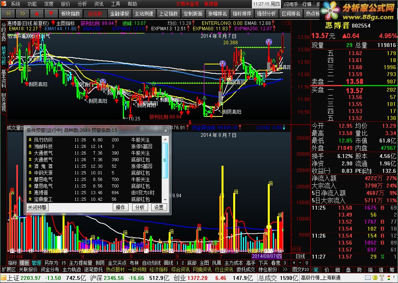The image size is (398, 283).
Task: Click the 上证指数 toolbar button
Action: 169,14
